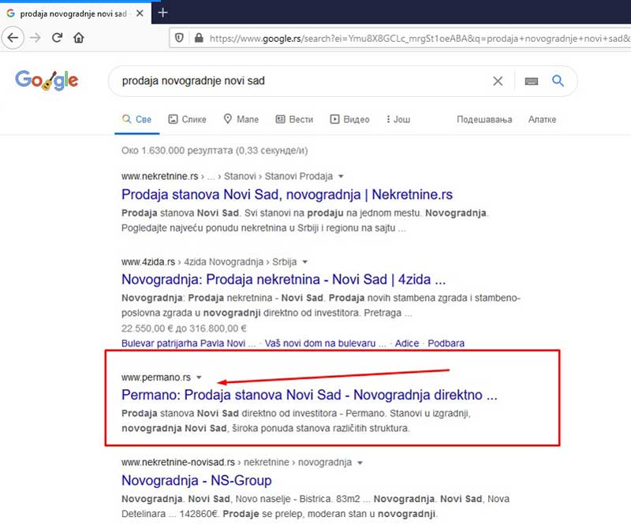Open the 'Алатке' search tools

click(542, 120)
